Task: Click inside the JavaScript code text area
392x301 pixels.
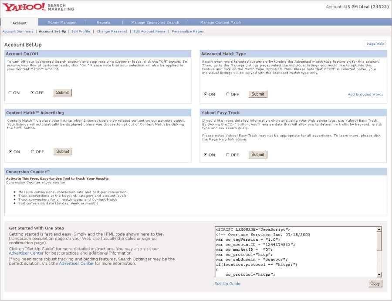Action: pyautogui.click(x=294, y=252)
